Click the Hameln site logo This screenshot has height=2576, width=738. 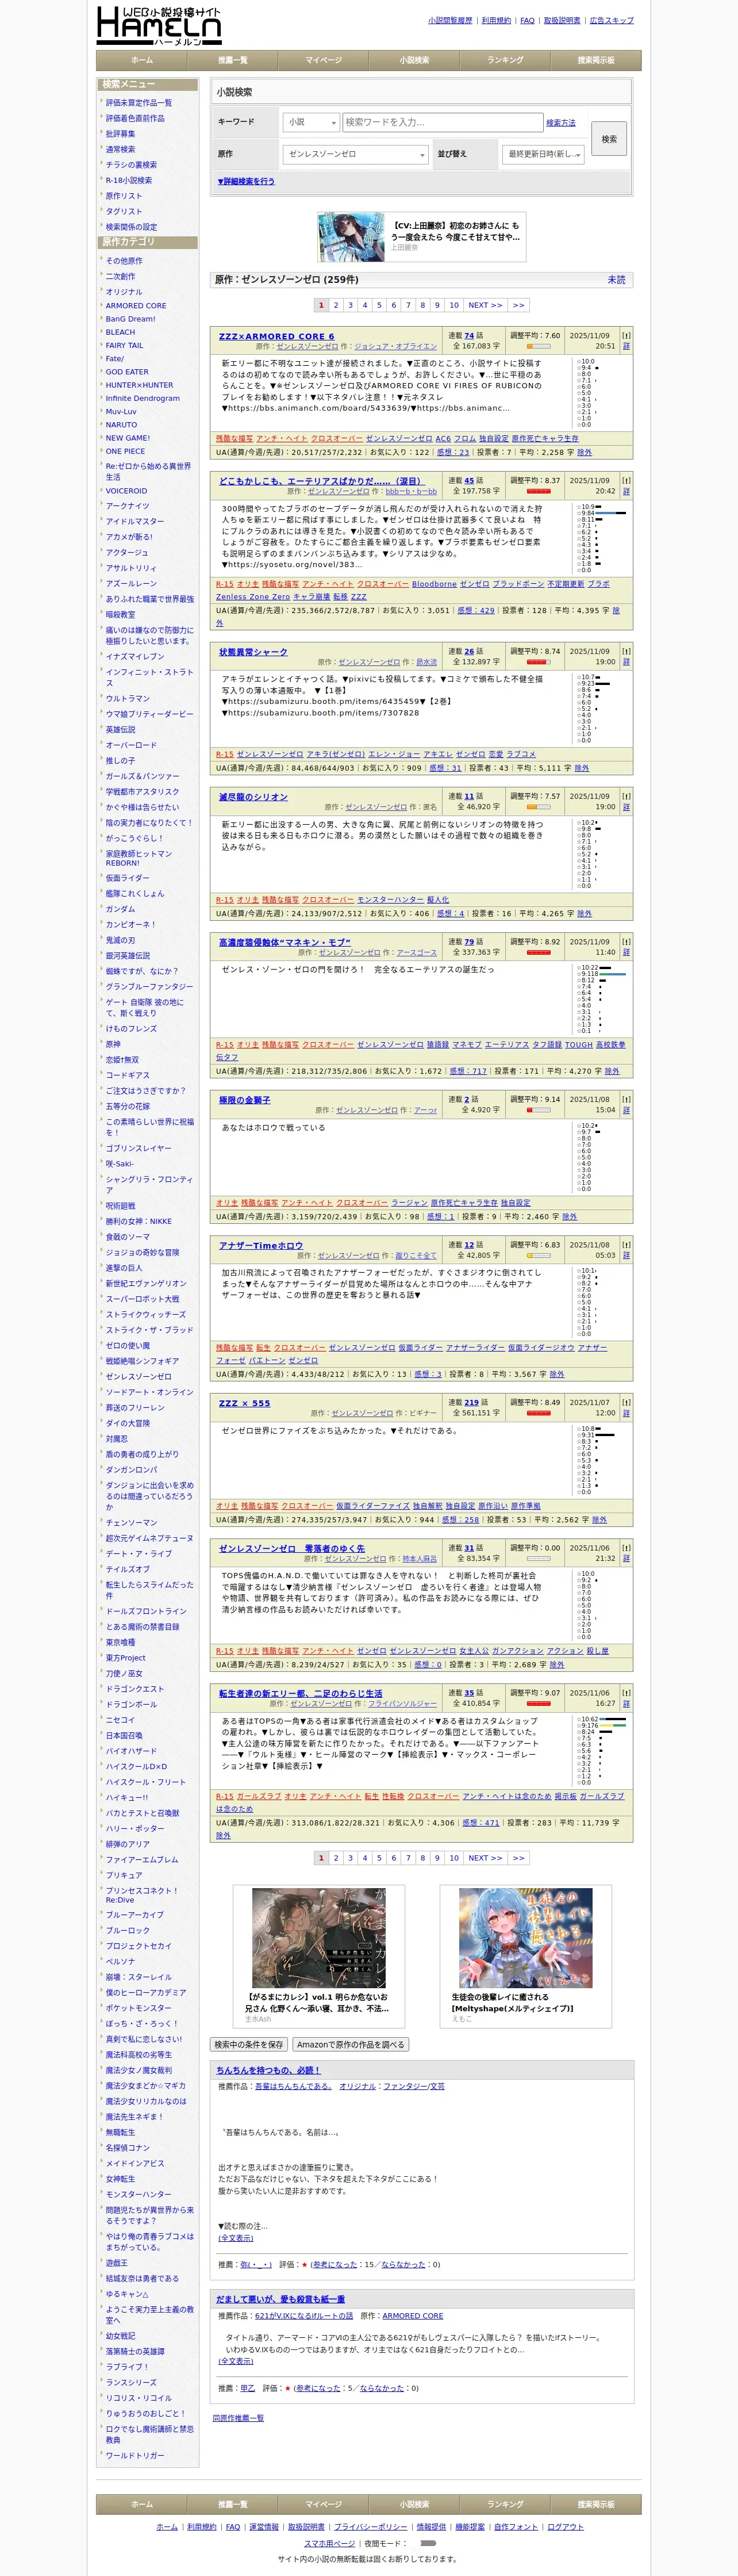[x=159, y=26]
